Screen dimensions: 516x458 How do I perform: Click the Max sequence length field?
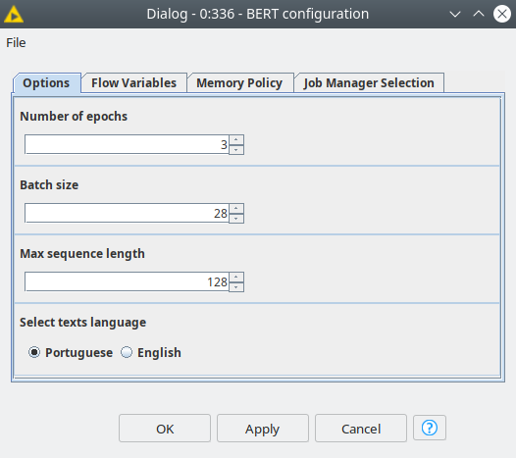point(127,282)
